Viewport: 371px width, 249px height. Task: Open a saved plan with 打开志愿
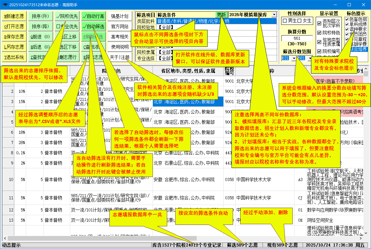pyautogui.click(x=14, y=26)
